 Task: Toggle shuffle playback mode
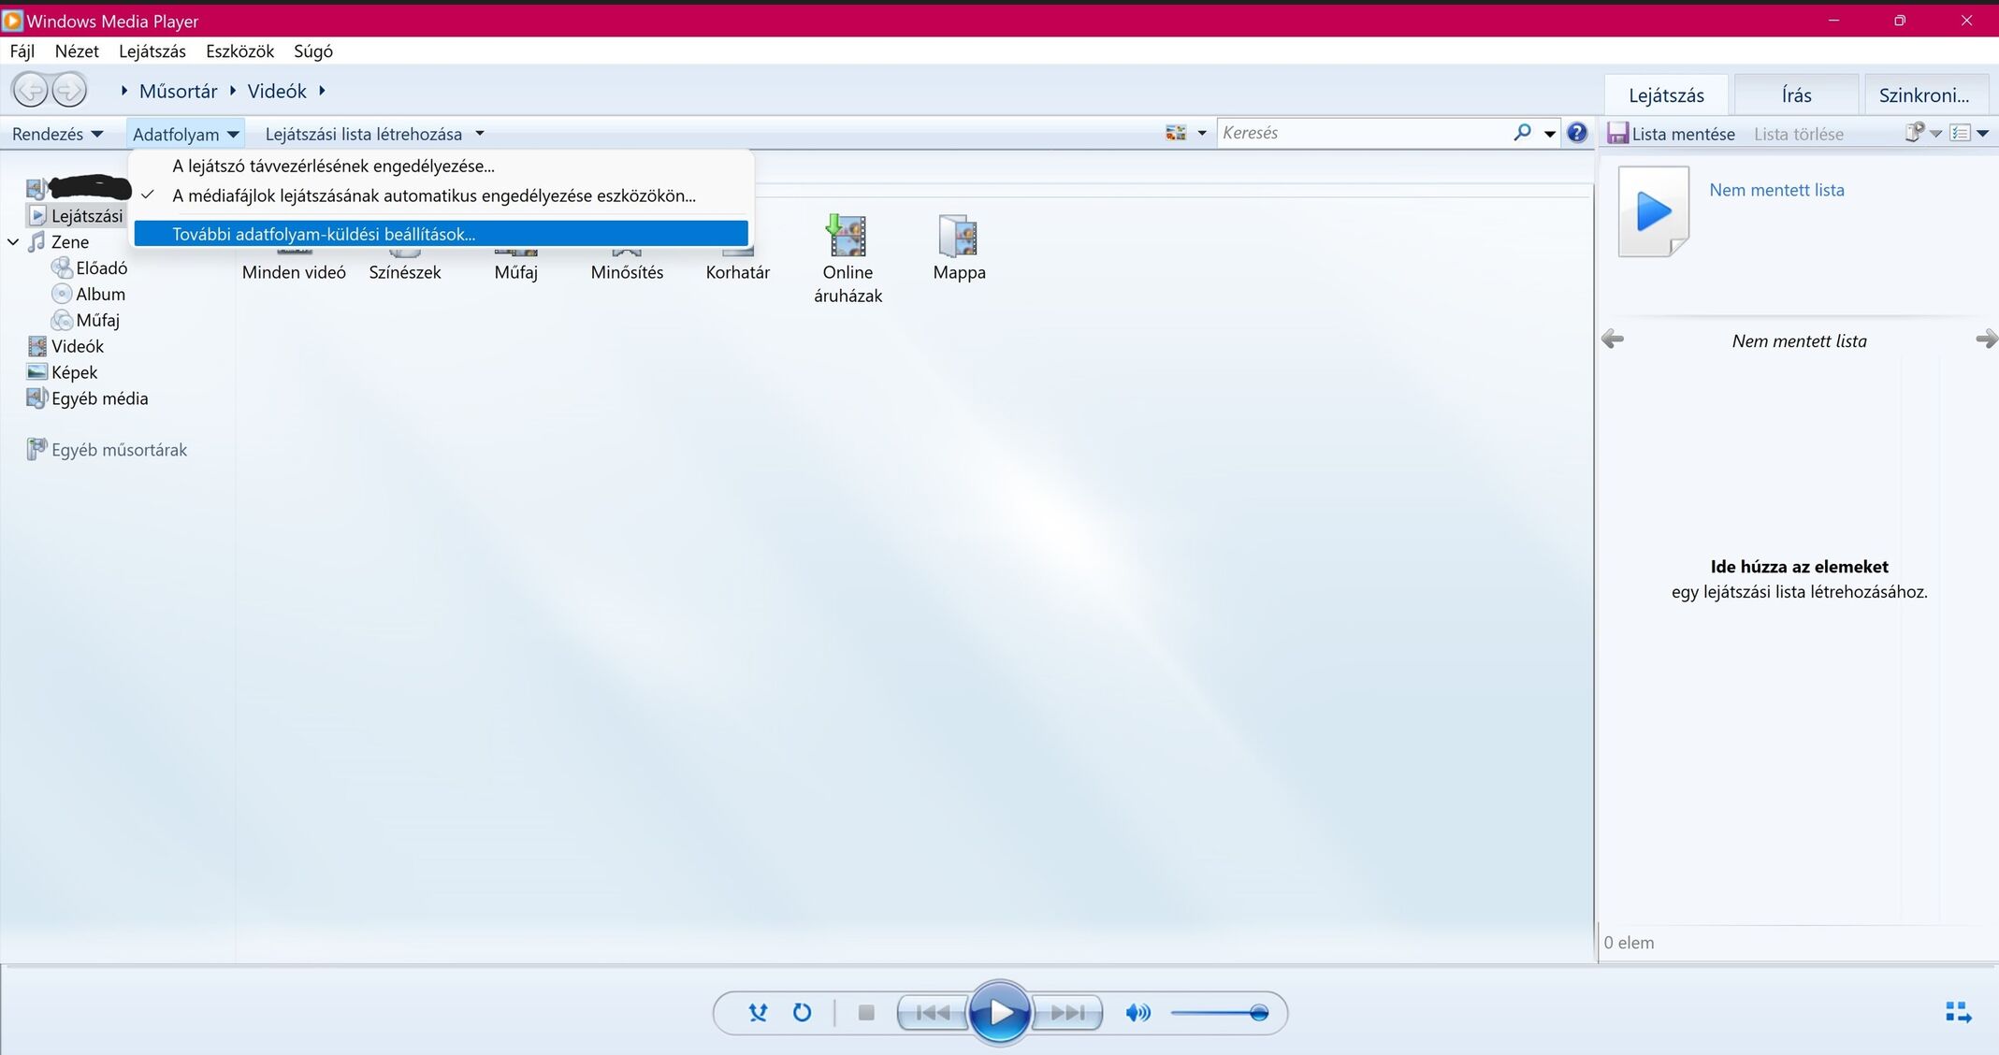pos(758,1013)
